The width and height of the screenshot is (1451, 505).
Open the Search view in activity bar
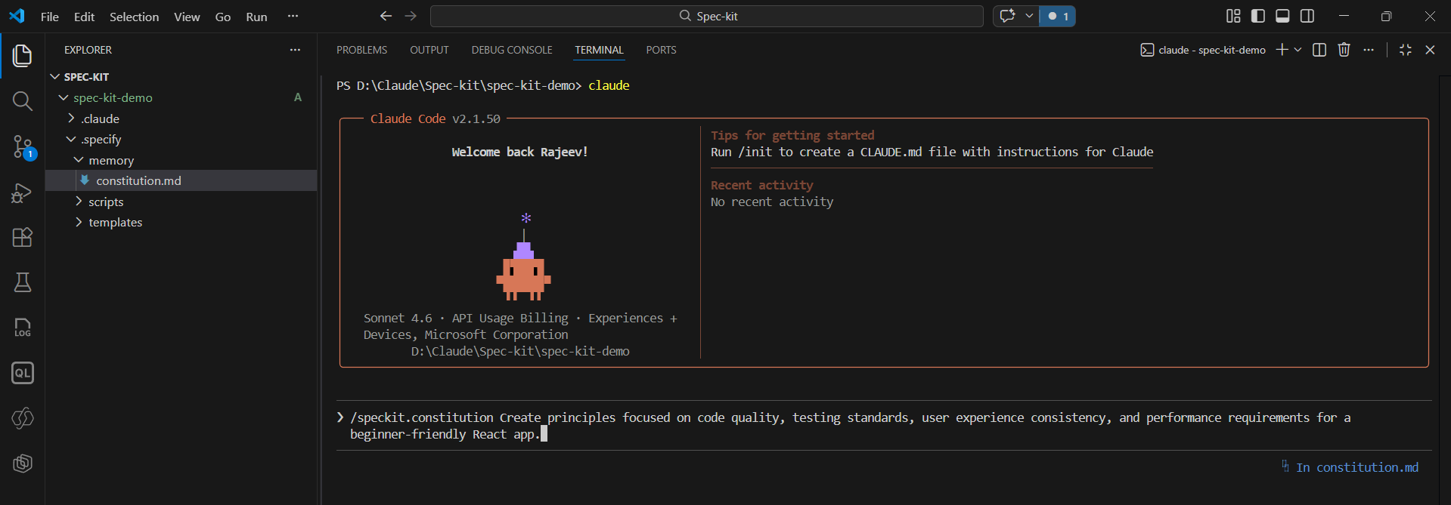pyautogui.click(x=23, y=101)
